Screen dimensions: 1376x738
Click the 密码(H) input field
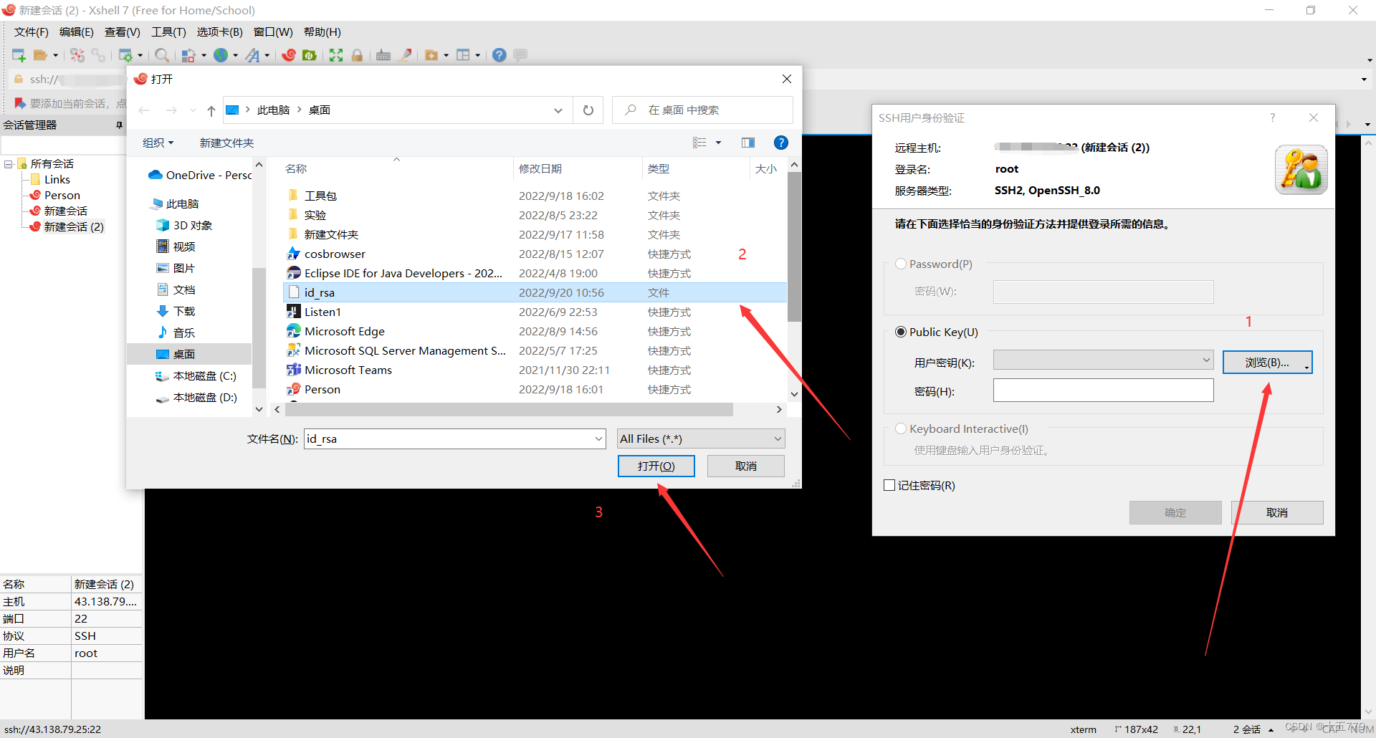[x=1103, y=390]
